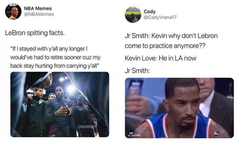Open the quoted tweet card on the left
This screenshot has width=239, height=149.
point(60,90)
